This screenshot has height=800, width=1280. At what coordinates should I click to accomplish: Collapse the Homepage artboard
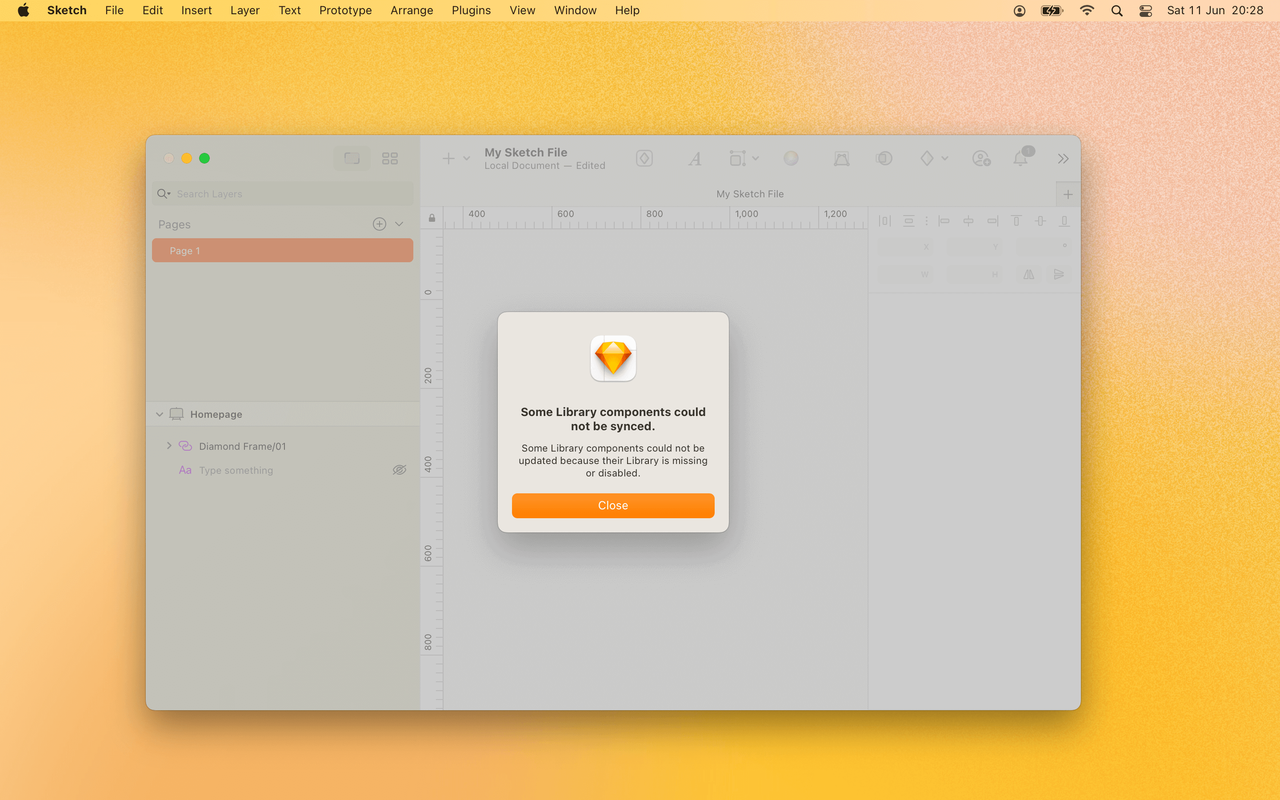point(159,414)
